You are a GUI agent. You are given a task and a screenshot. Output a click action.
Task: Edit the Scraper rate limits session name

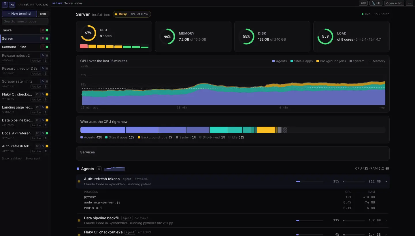(43, 81)
